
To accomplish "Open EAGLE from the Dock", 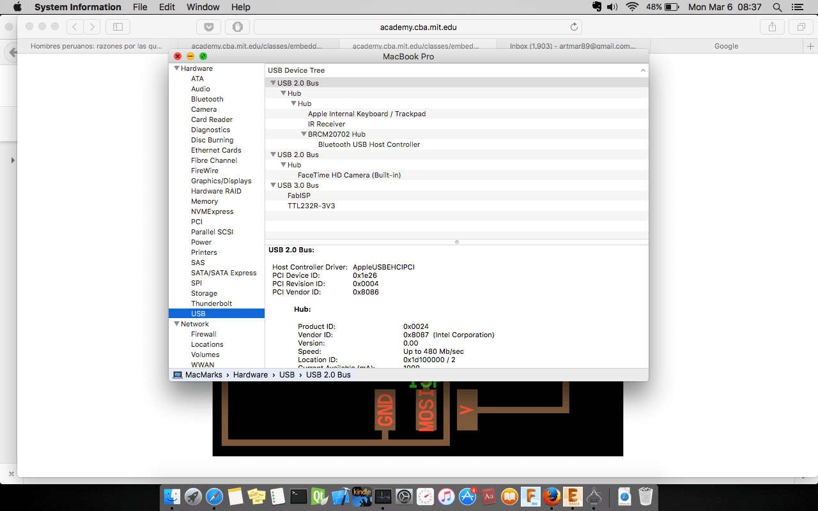I will click(x=573, y=497).
